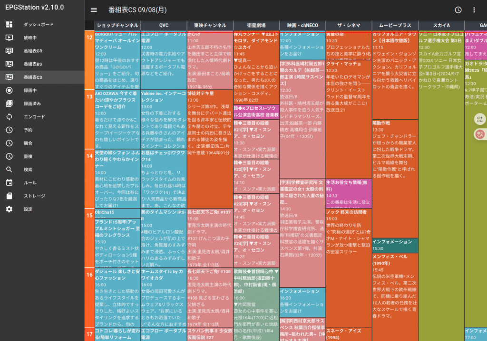Click the QVC channel header
Viewport: 487px width, 341px height.
[x=164, y=25]
